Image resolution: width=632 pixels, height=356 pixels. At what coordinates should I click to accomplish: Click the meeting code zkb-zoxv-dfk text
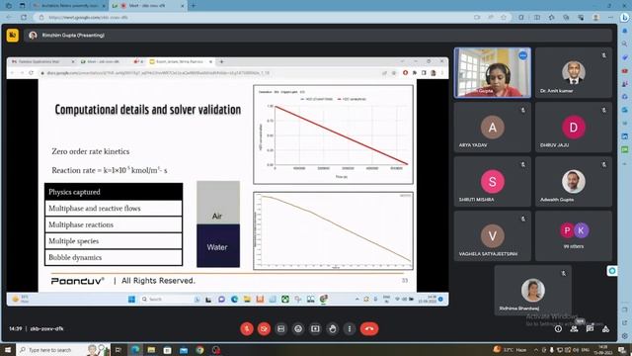(x=46, y=329)
